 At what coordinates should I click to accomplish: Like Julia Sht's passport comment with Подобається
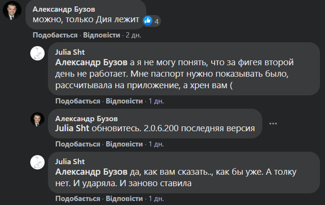[x=77, y=101]
